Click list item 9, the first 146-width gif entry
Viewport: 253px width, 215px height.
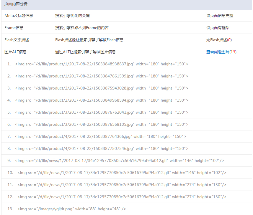(120, 161)
